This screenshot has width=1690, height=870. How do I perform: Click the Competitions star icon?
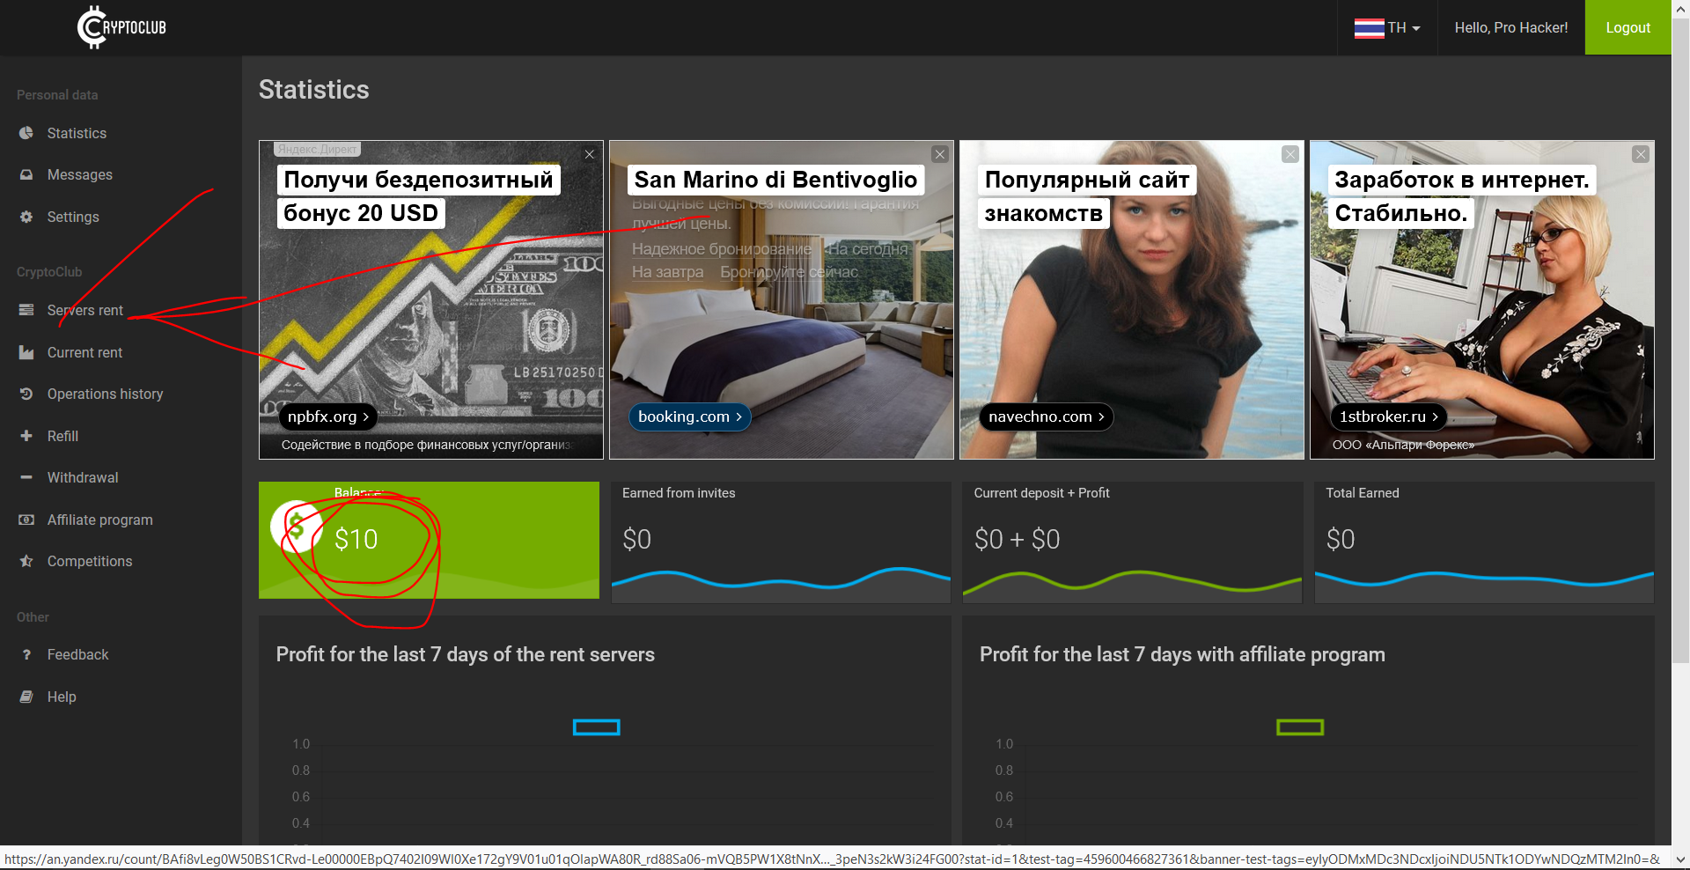click(26, 562)
